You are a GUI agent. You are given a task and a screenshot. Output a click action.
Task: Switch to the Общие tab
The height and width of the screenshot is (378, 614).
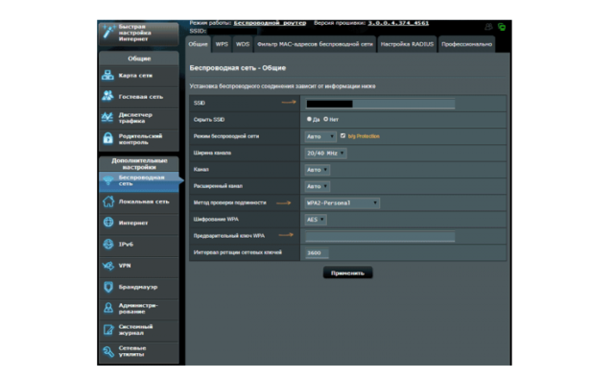click(199, 44)
